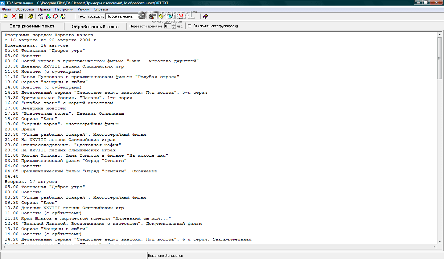The image size is (444, 259).
Task: Increase the time shift hours spinner
Action: click(174, 25)
